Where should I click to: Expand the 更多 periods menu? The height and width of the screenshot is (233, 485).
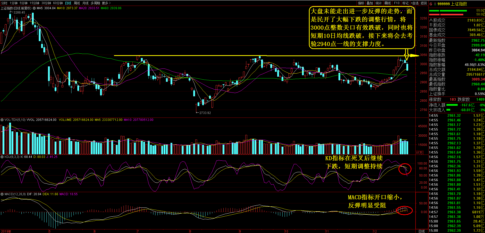[106, 3]
